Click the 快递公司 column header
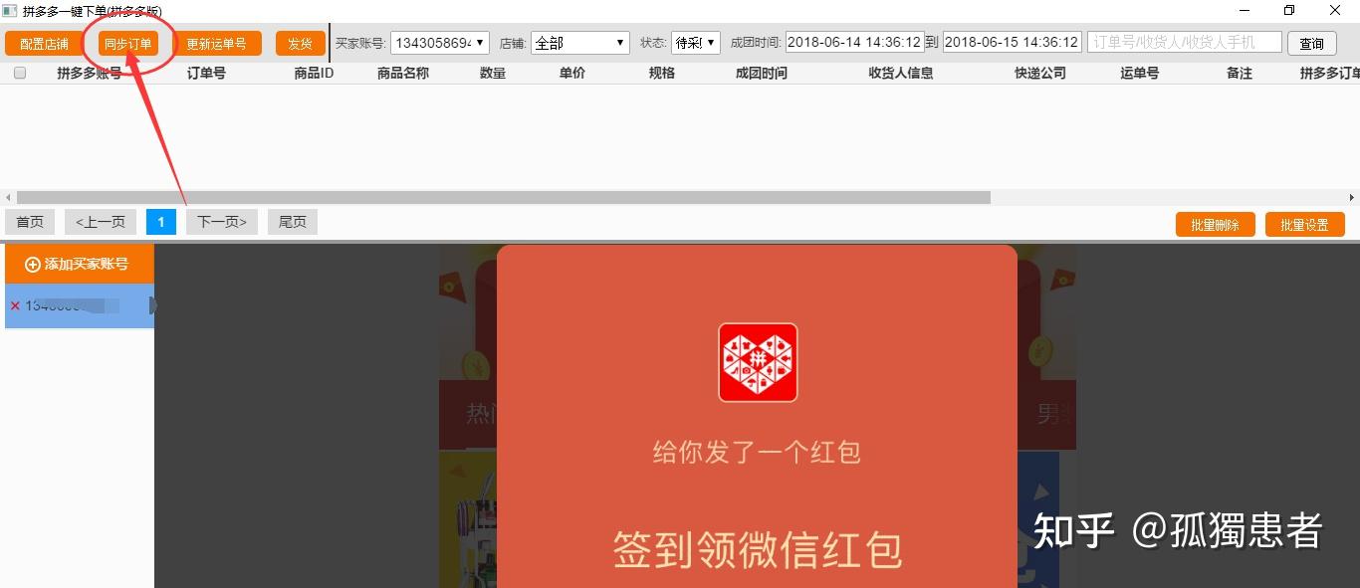Screen dimensions: 1360x588 click(x=1040, y=73)
